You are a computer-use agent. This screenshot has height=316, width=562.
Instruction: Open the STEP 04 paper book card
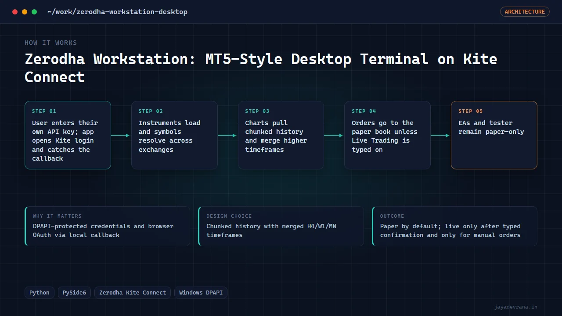pos(387,135)
